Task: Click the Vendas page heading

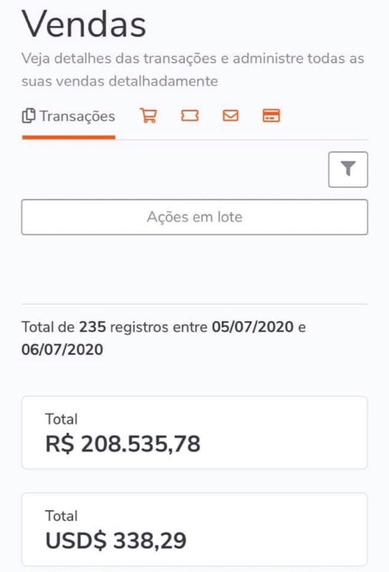Action: click(x=84, y=24)
